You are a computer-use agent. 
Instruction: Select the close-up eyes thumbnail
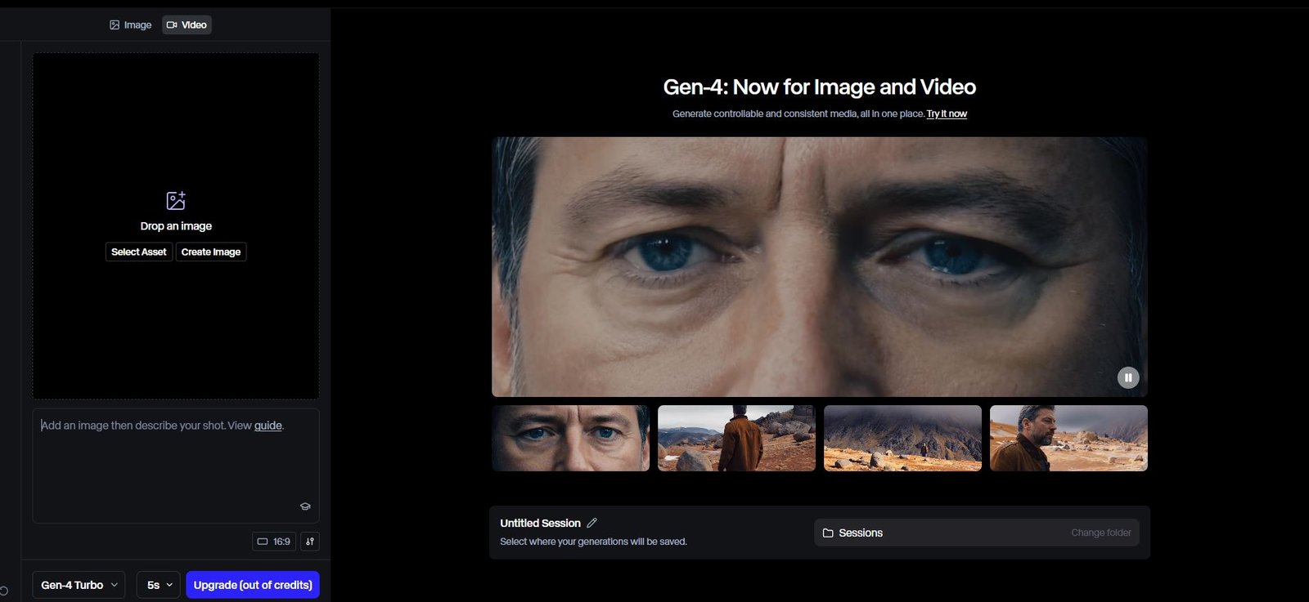pyautogui.click(x=571, y=439)
